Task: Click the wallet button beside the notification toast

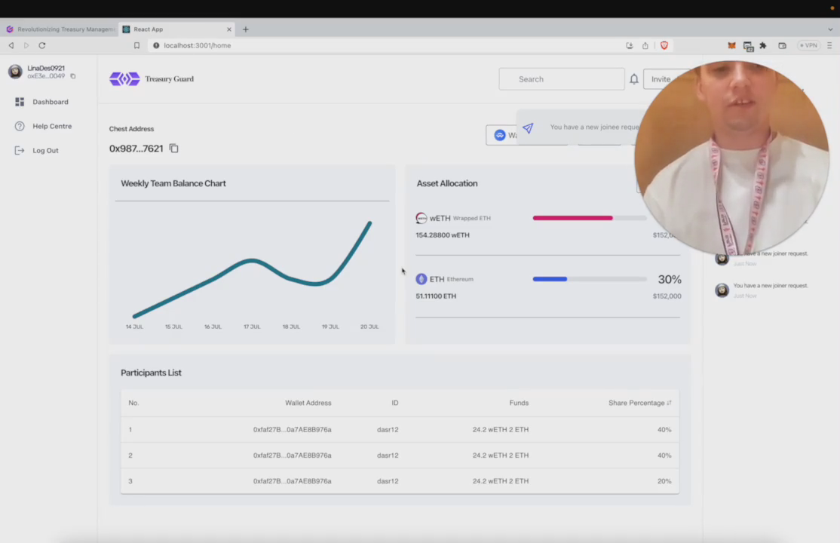Action: tap(502, 135)
